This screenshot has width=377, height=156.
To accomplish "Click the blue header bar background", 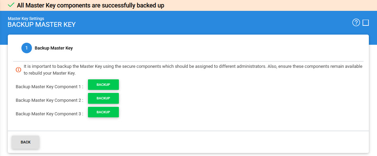I will point(204,23).
